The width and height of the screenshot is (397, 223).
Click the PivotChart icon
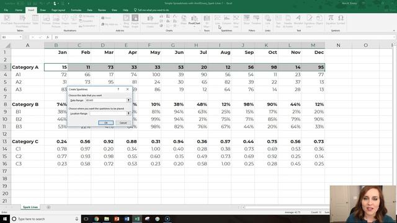click(x=194, y=20)
